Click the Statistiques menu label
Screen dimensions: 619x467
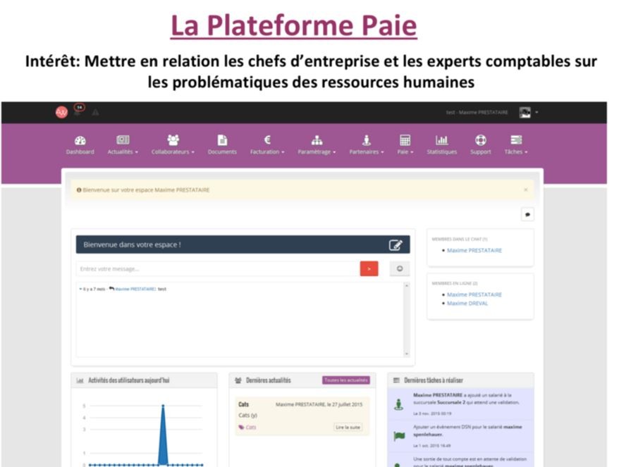coord(441,152)
